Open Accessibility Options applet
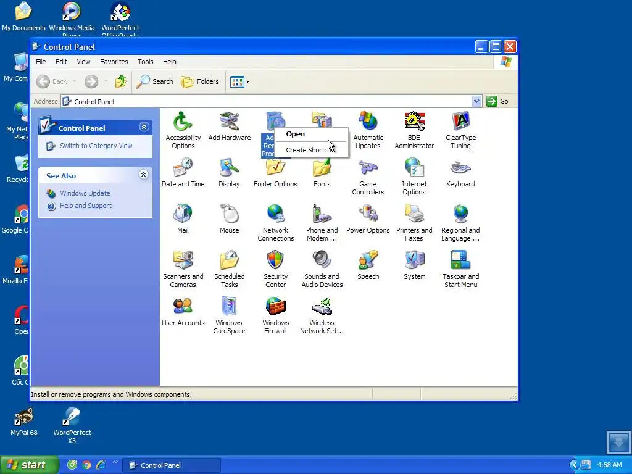Image resolution: width=632 pixels, height=474 pixels. coord(183,130)
